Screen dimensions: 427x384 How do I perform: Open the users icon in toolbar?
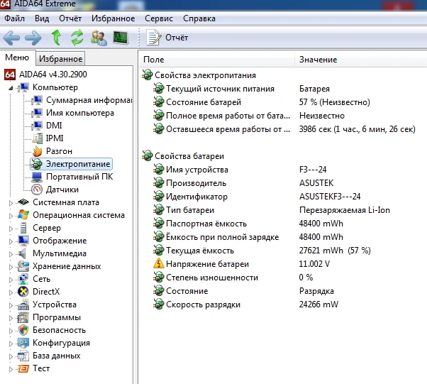coord(99,38)
